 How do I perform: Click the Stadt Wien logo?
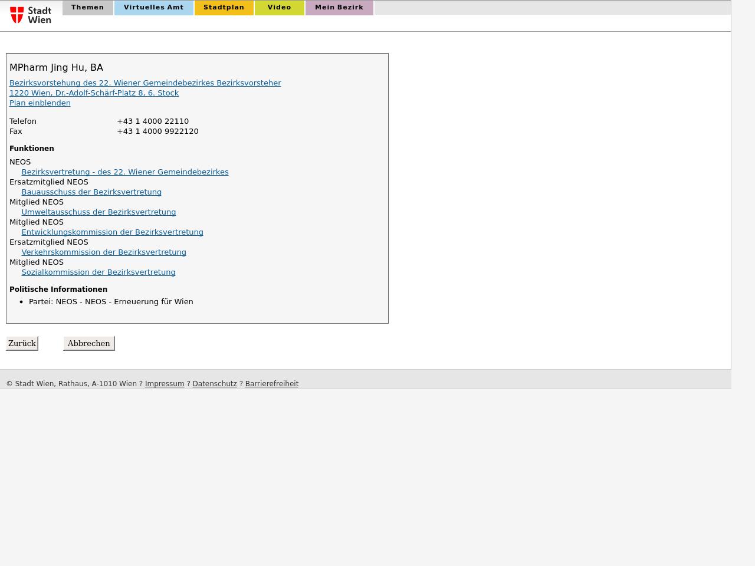pyautogui.click(x=31, y=15)
